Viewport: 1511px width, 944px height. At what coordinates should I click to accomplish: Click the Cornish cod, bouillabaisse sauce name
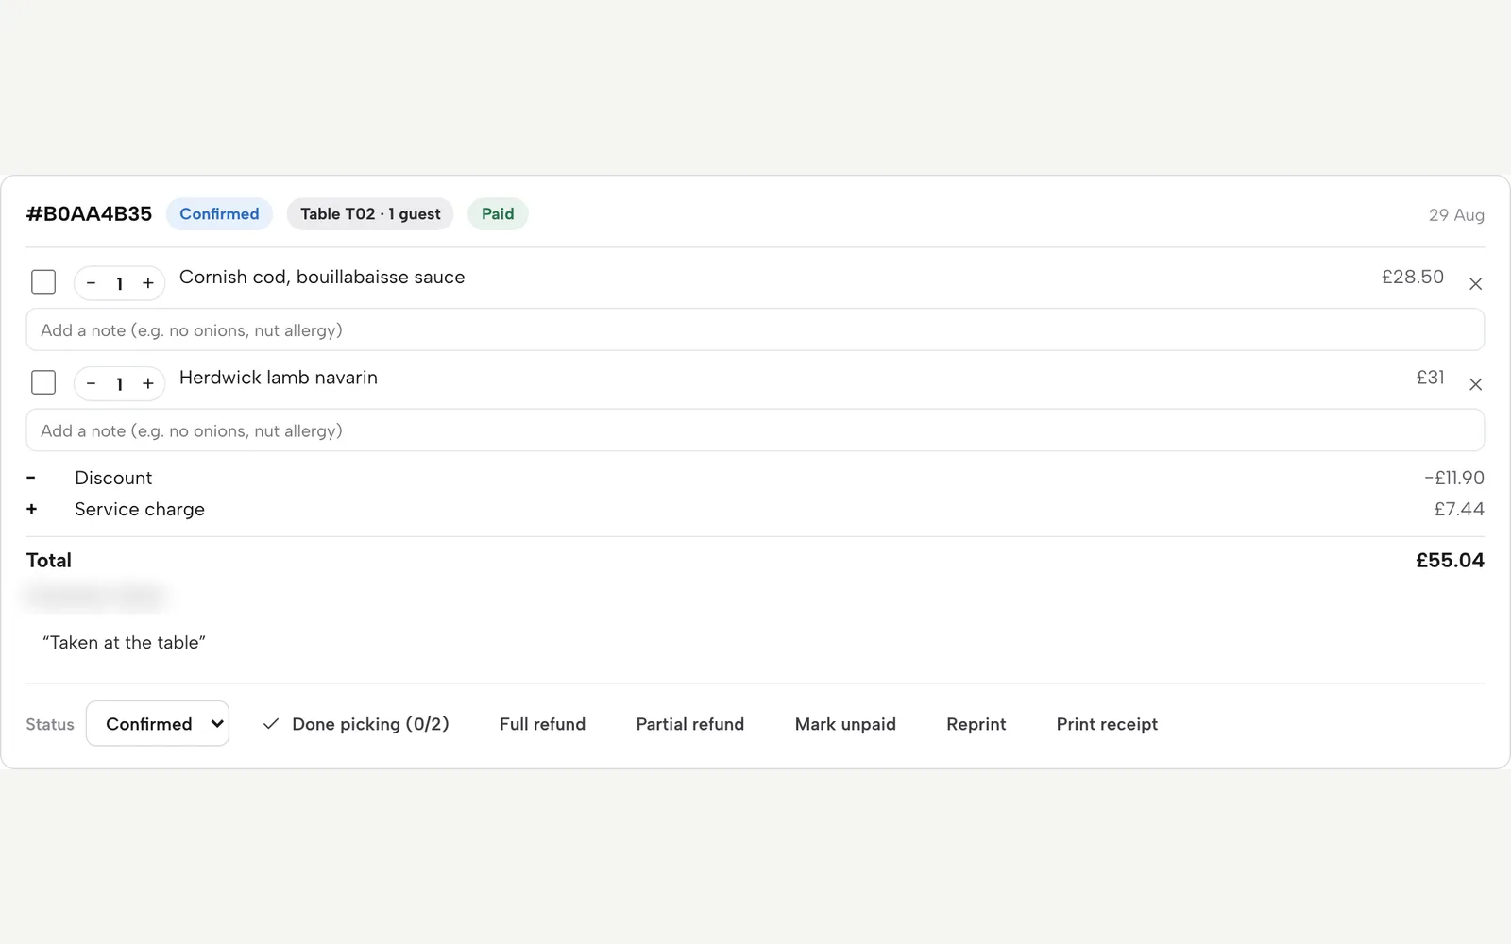322,278
